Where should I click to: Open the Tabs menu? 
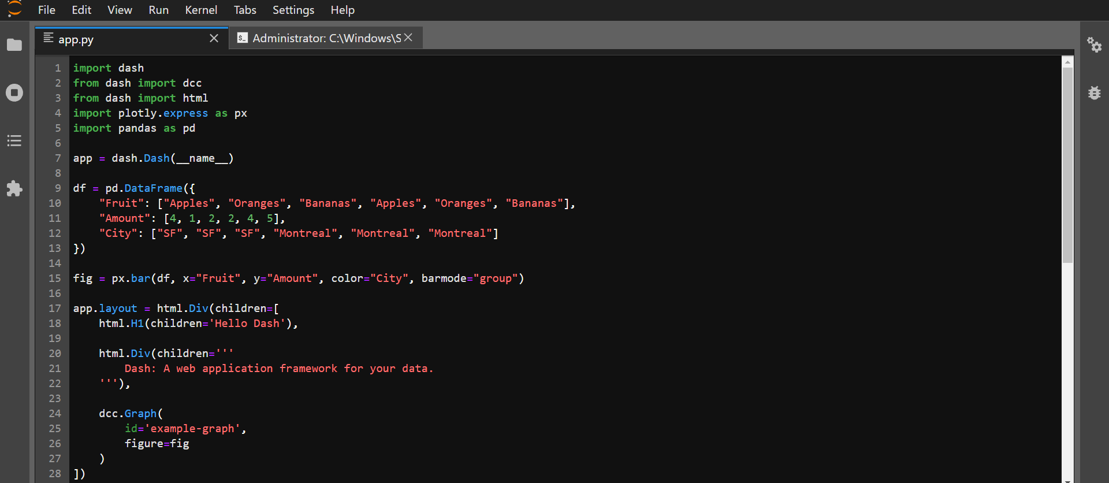click(x=245, y=10)
